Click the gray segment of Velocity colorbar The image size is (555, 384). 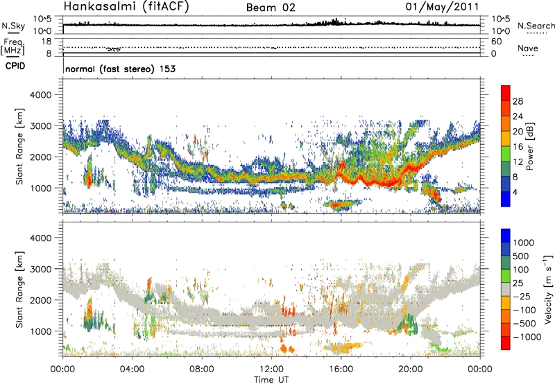(506, 289)
